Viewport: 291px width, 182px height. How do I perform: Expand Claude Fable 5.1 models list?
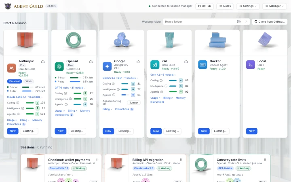(x=25, y=97)
